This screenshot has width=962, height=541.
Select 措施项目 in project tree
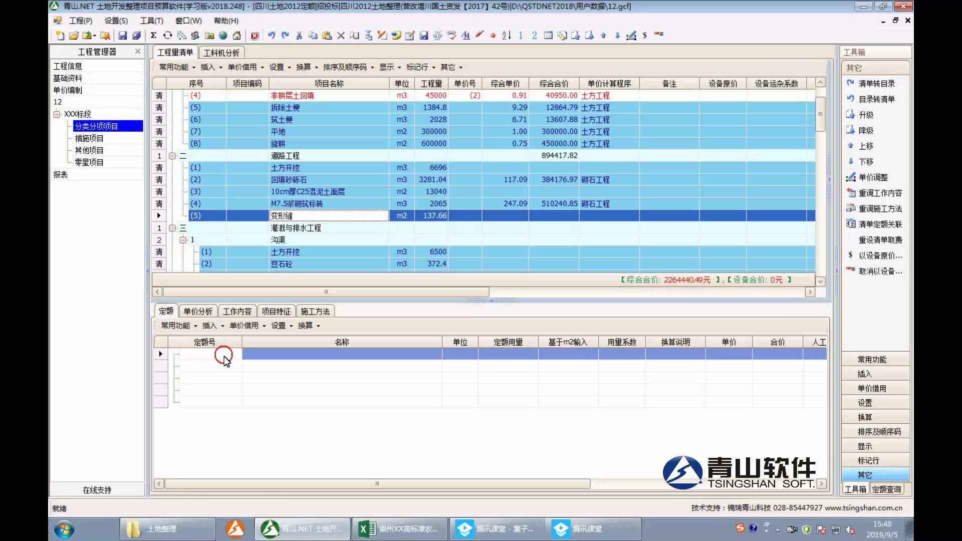(x=89, y=138)
